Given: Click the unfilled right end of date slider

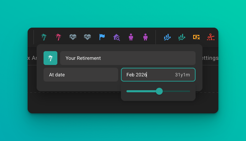Looking at the screenshot, I should tap(183, 91).
